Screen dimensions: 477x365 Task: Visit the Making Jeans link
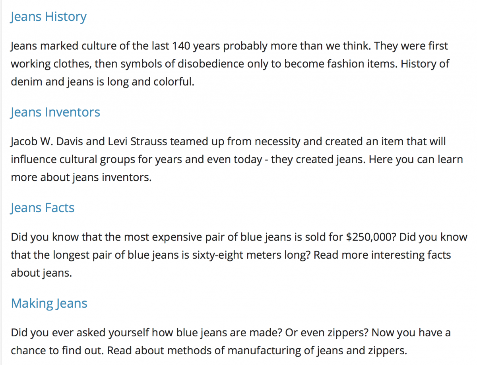49,304
